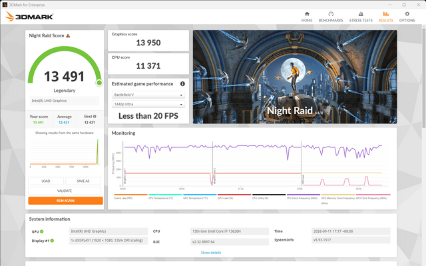Toggle GPU Temperature legend series

(200, 197)
